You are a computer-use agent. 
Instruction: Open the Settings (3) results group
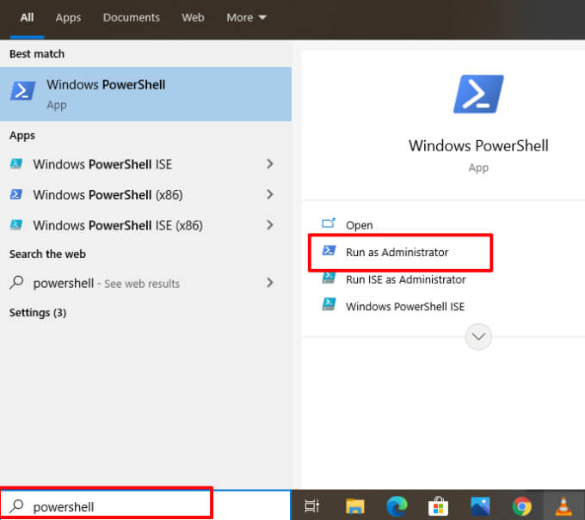[x=38, y=312]
